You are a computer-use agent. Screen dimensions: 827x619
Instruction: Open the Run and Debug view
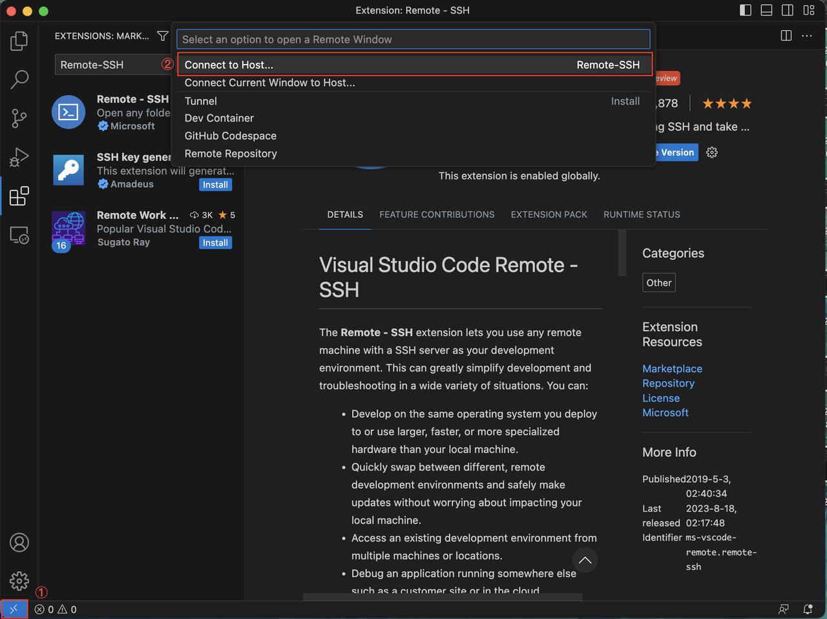click(x=19, y=157)
